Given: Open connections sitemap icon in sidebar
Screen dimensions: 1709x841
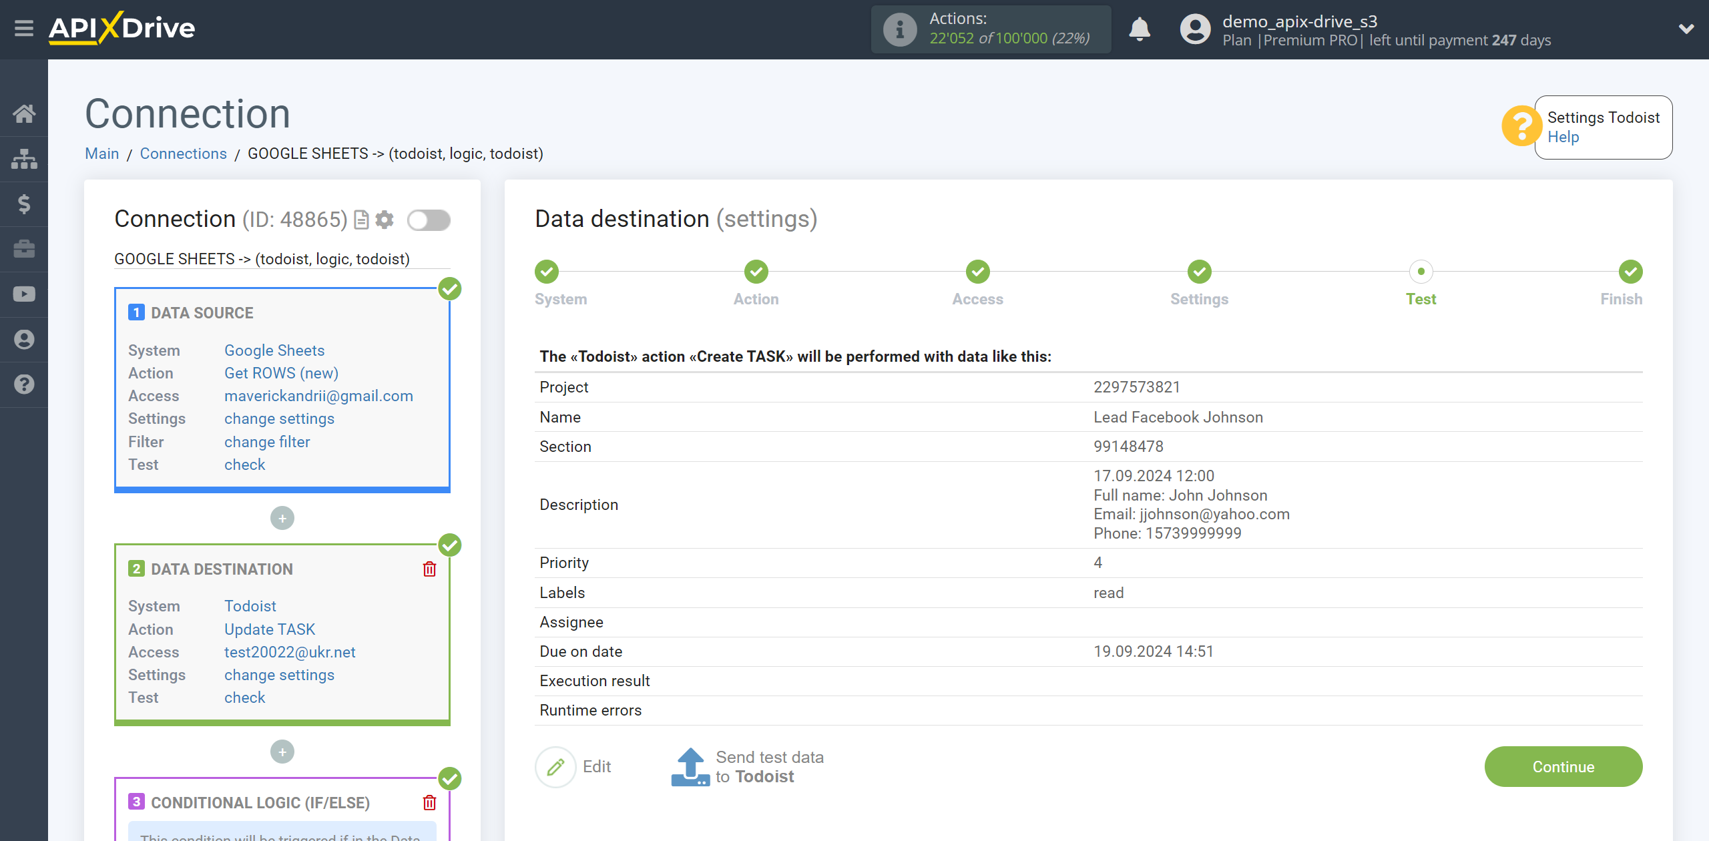Looking at the screenshot, I should [x=24, y=159].
